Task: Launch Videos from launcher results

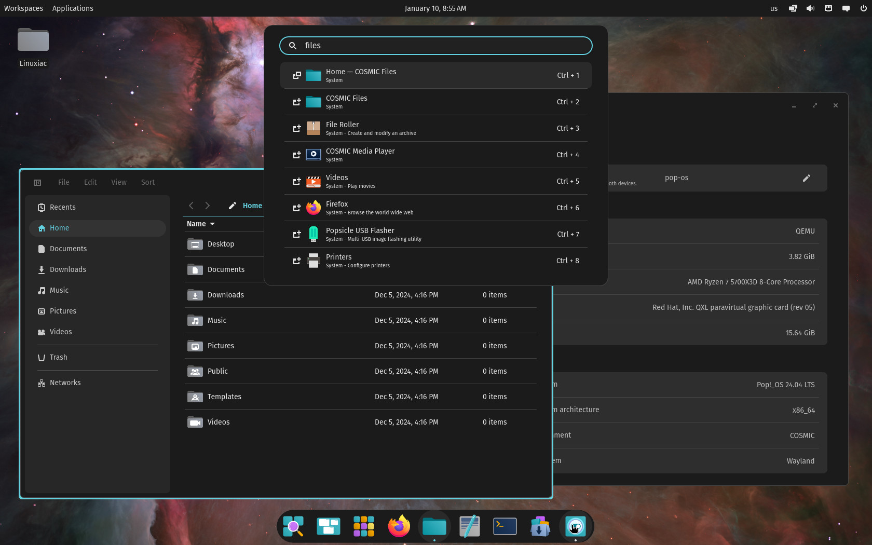Action: 436,181
